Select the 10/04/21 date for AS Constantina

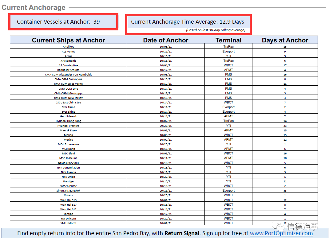point(166,65)
